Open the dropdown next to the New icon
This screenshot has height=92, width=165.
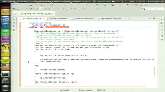coord(18,5)
